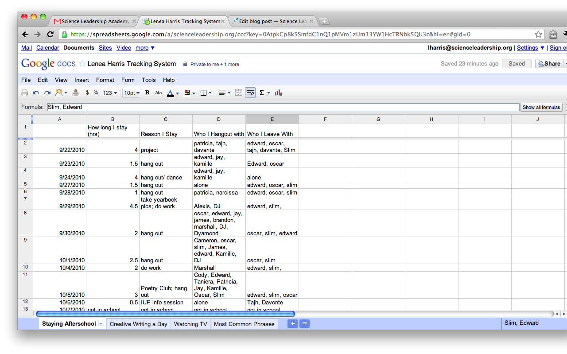Toggle wrap text button
The width and height of the screenshot is (567, 354).
[x=250, y=93]
